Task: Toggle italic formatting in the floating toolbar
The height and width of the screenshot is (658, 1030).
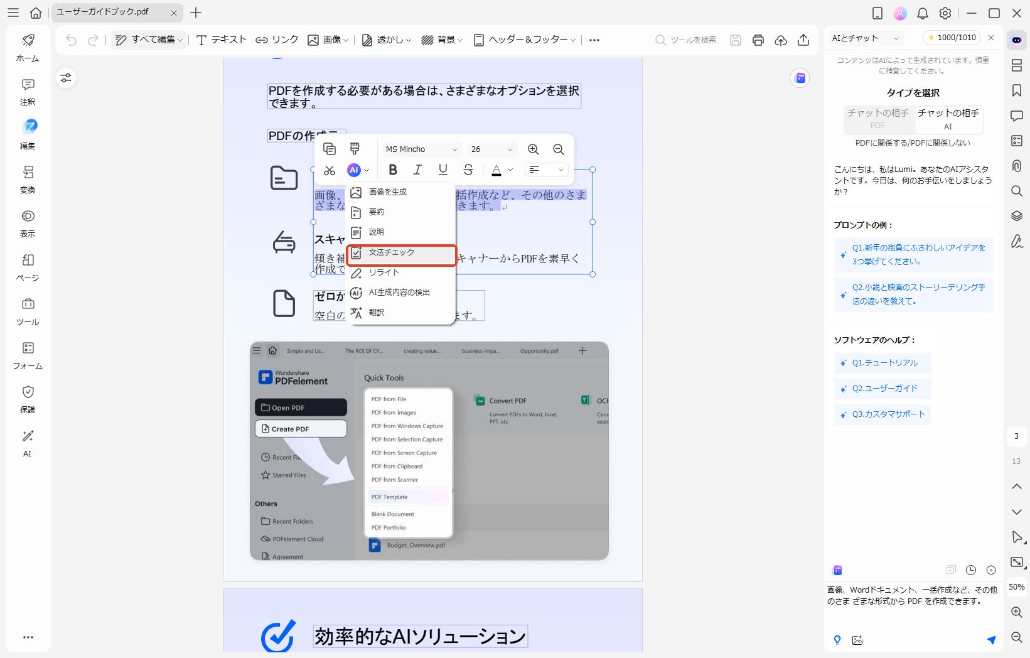Action: (x=417, y=170)
